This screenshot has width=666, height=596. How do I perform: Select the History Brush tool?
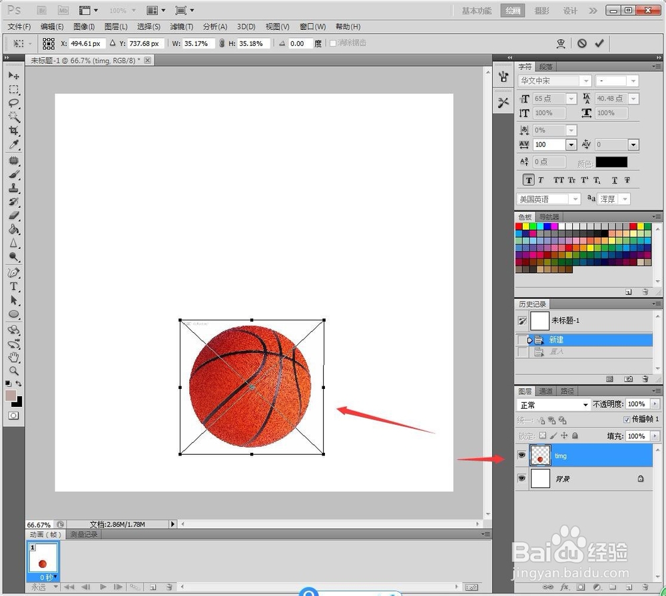[x=13, y=202]
